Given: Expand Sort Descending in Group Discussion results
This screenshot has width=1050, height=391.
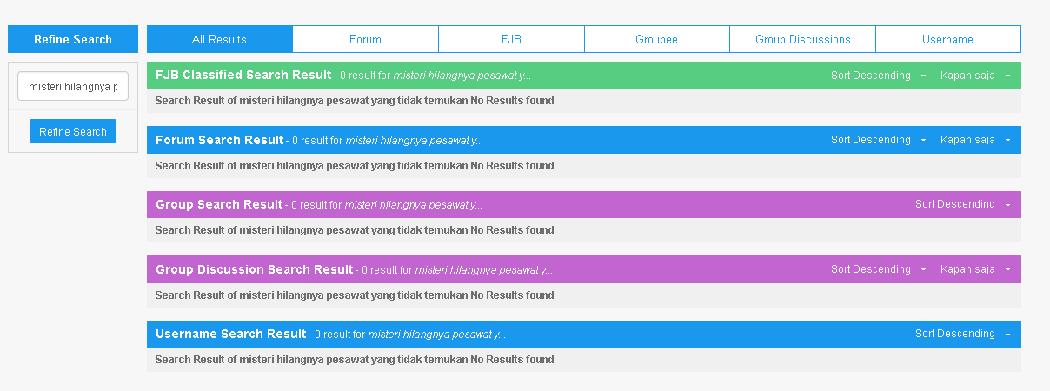Looking at the screenshot, I should 877,269.
